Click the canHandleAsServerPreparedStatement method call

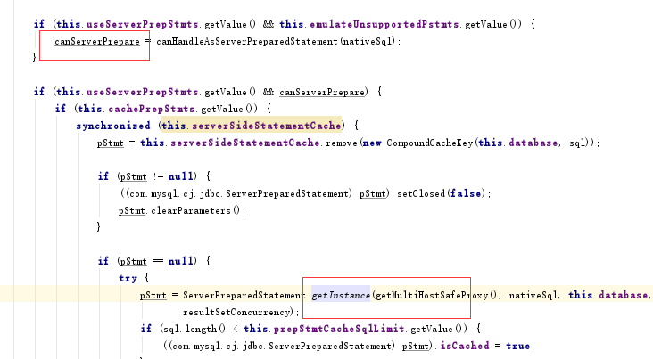[x=247, y=41]
